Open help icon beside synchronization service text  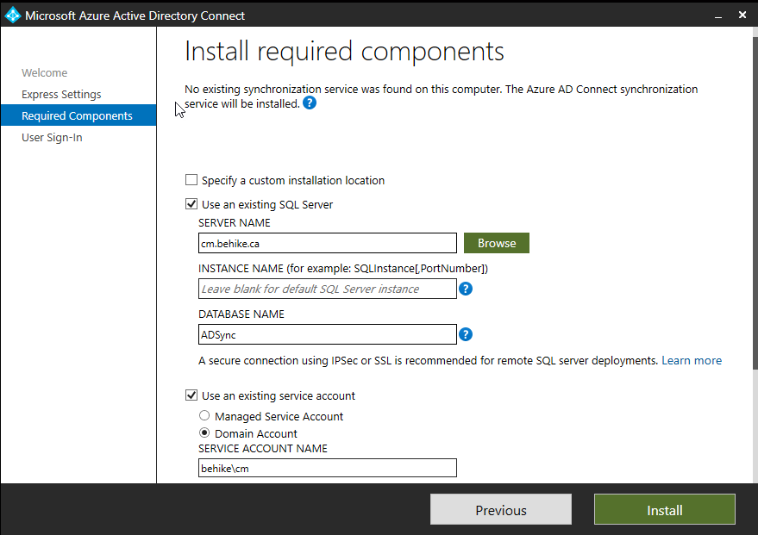click(310, 103)
